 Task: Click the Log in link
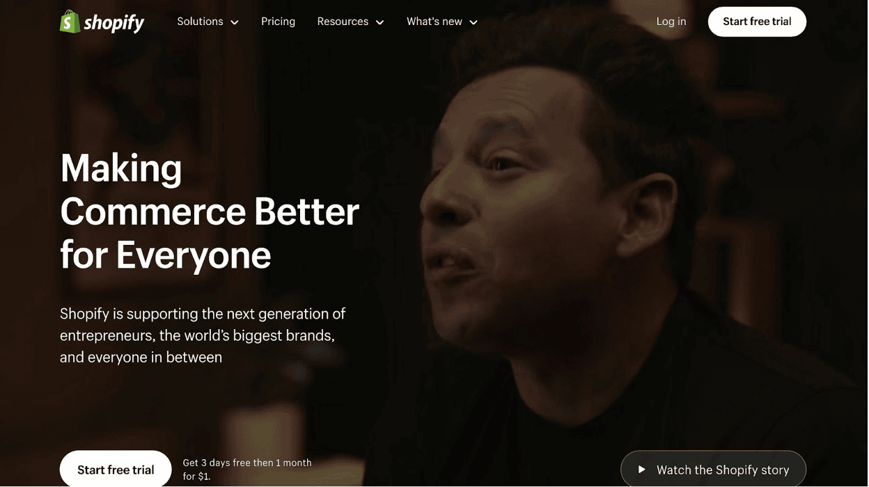click(671, 22)
